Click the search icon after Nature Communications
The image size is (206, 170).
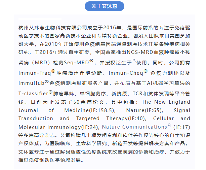[169, 125]
